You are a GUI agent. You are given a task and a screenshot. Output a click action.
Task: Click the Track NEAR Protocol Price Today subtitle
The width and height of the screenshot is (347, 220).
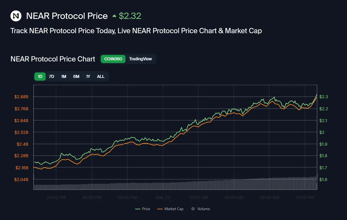click(136, 31)
